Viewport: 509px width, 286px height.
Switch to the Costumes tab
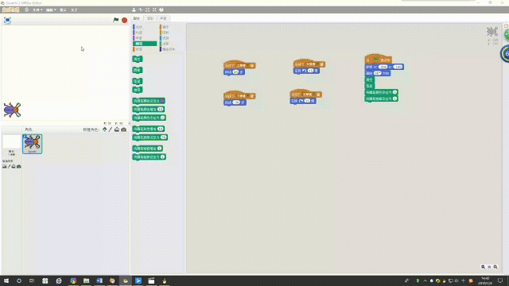pyautogui.click(x=150, y=18)
